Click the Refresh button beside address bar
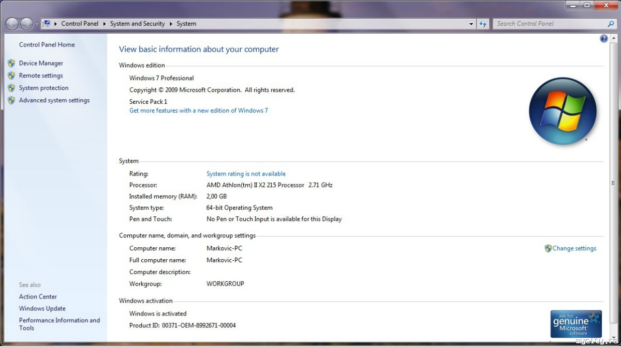 (483, 24)
